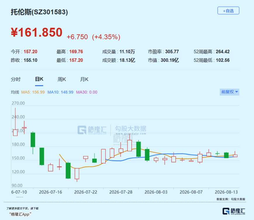
Task: Switch to the 分时 tab
Action: pyautogui.click(x=16, y=79)
